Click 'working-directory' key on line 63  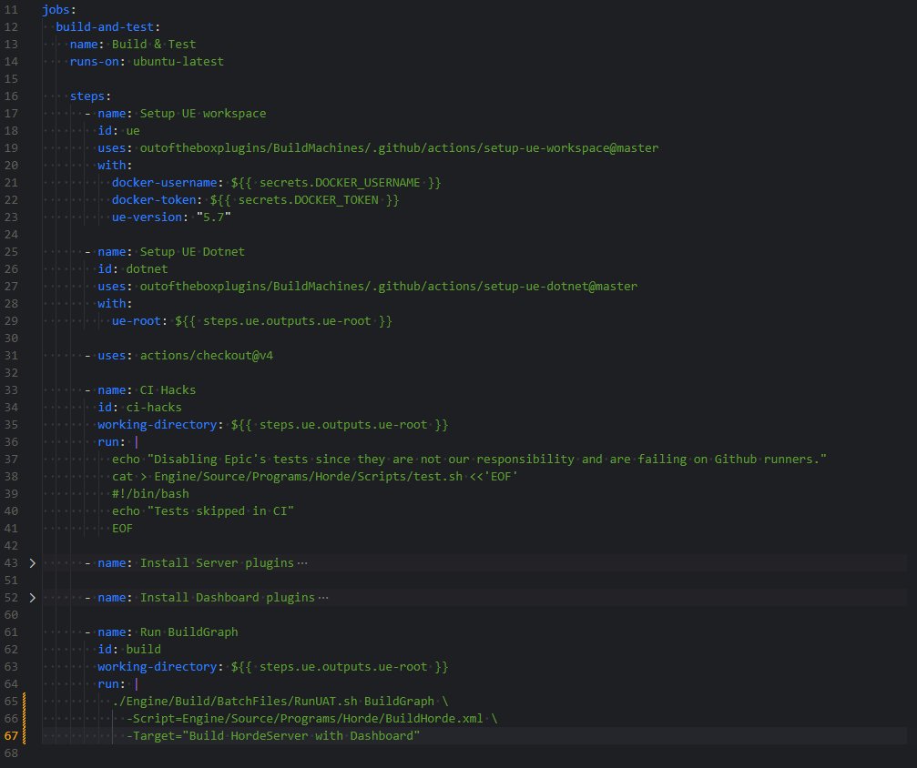(x=158, y=667)
